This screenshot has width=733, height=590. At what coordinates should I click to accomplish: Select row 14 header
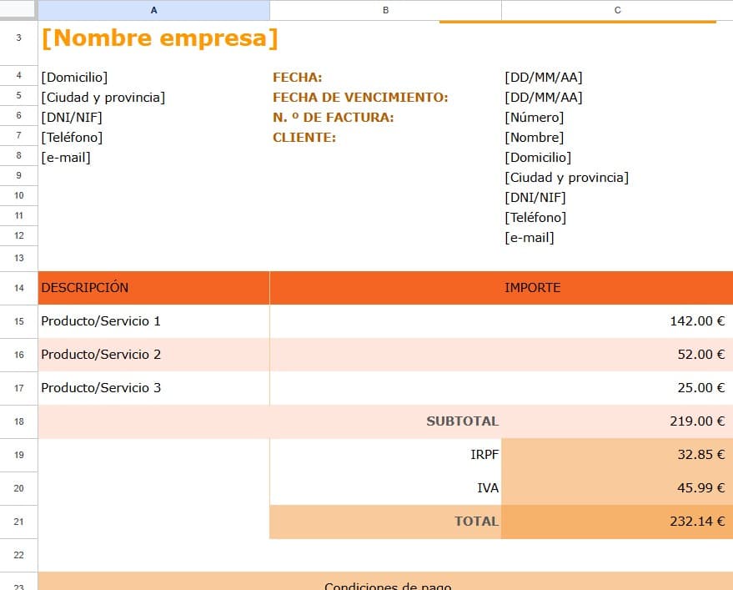[x=18, y=288]
